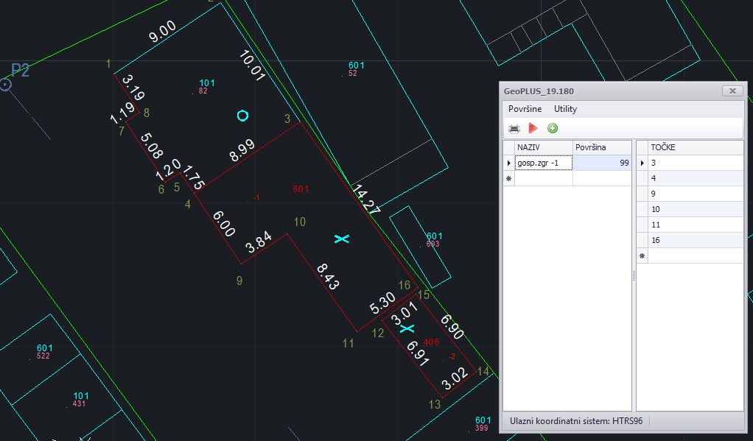The image size is (753, 441).
Task: Select point 9 in TOČKE list
Action: point(696,194)
